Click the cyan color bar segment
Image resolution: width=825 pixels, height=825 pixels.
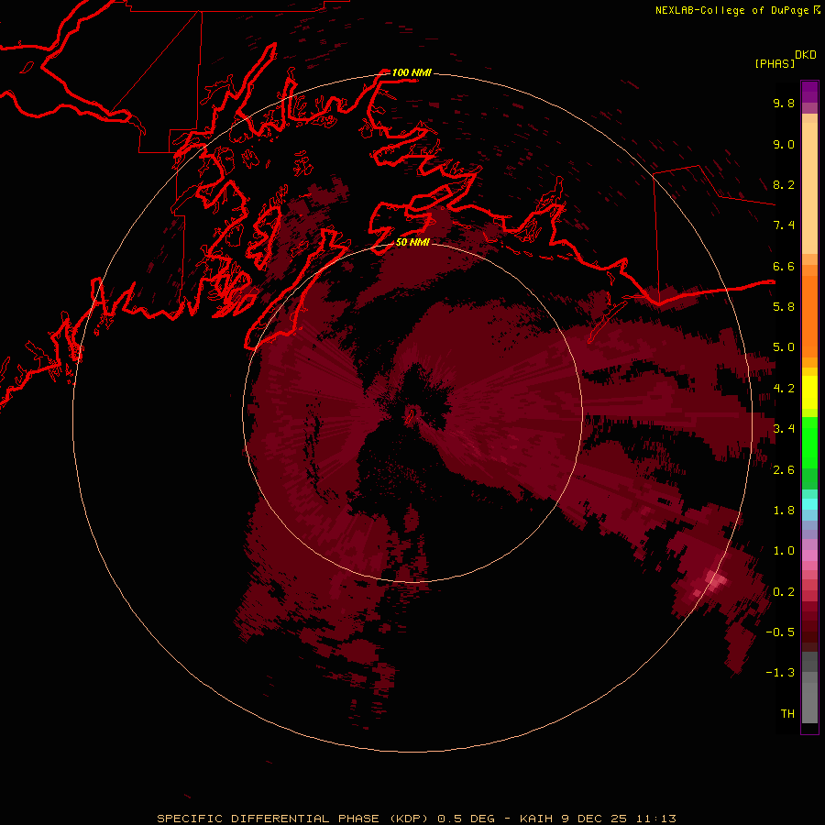point(809,504)
